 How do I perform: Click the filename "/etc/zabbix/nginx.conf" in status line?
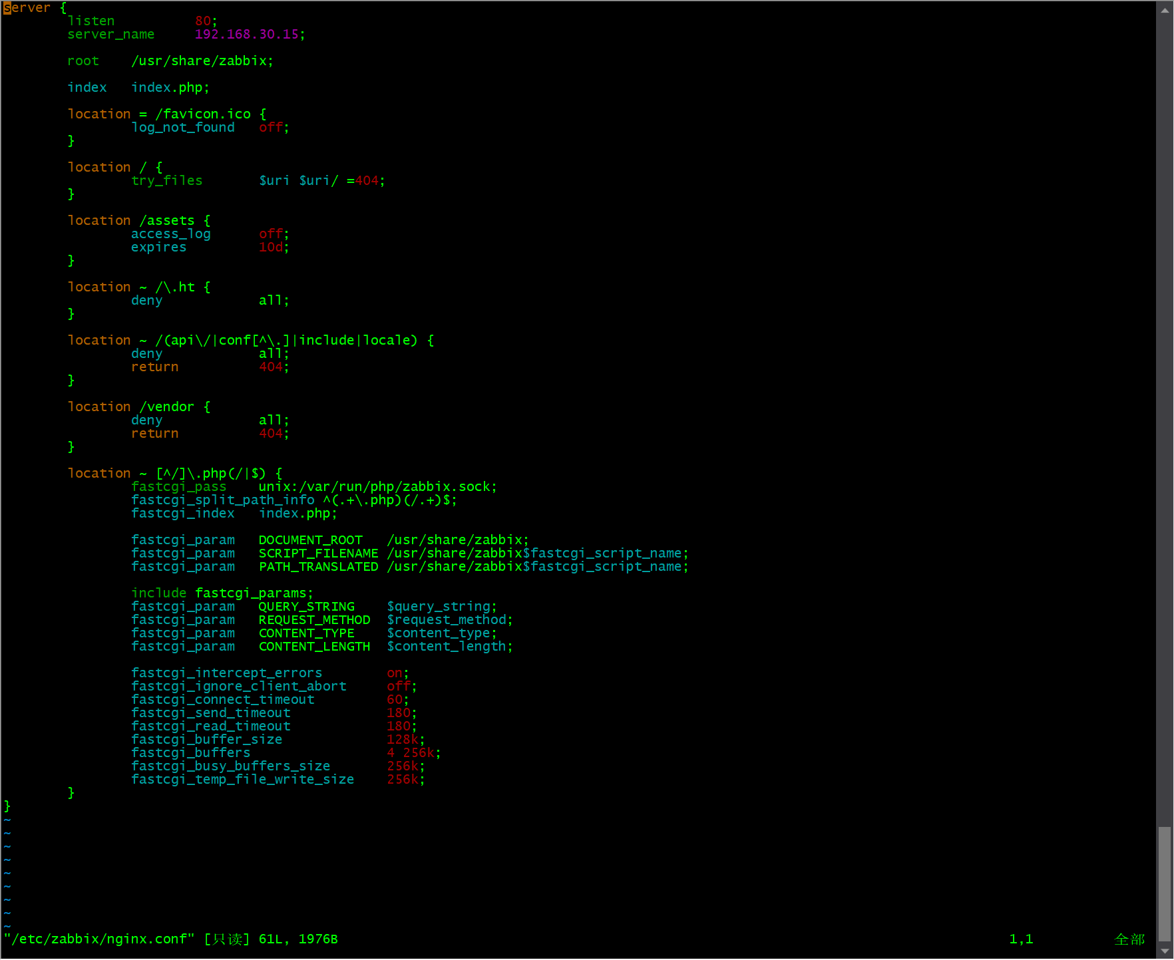point(99,939)
